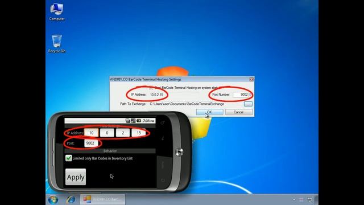Click the Port Number spinner arrows

tap(250, 95)
